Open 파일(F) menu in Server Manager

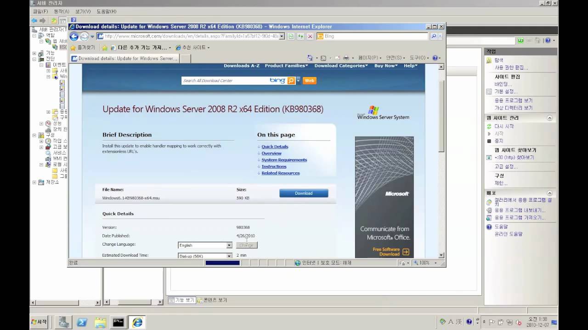(x=40, y=11)
